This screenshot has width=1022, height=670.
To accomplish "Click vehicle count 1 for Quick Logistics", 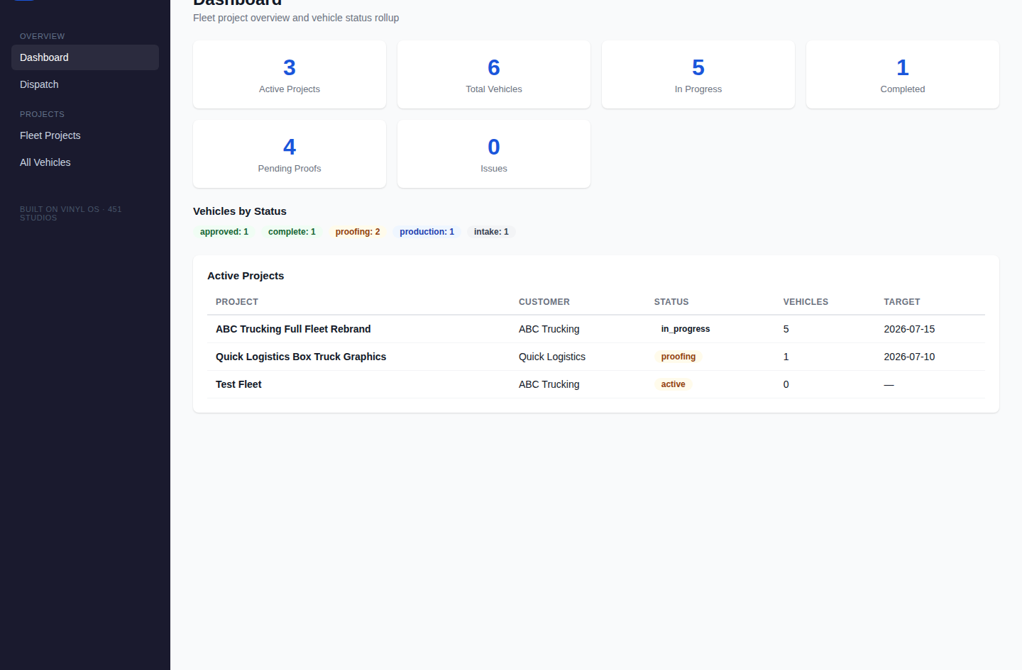I will click(786, 357).
